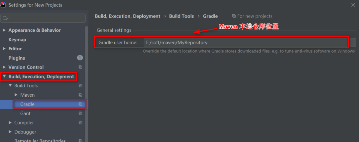
Task: Click the Build, Execution, Deployment breadcrumb
Action: tap(128, 16)
